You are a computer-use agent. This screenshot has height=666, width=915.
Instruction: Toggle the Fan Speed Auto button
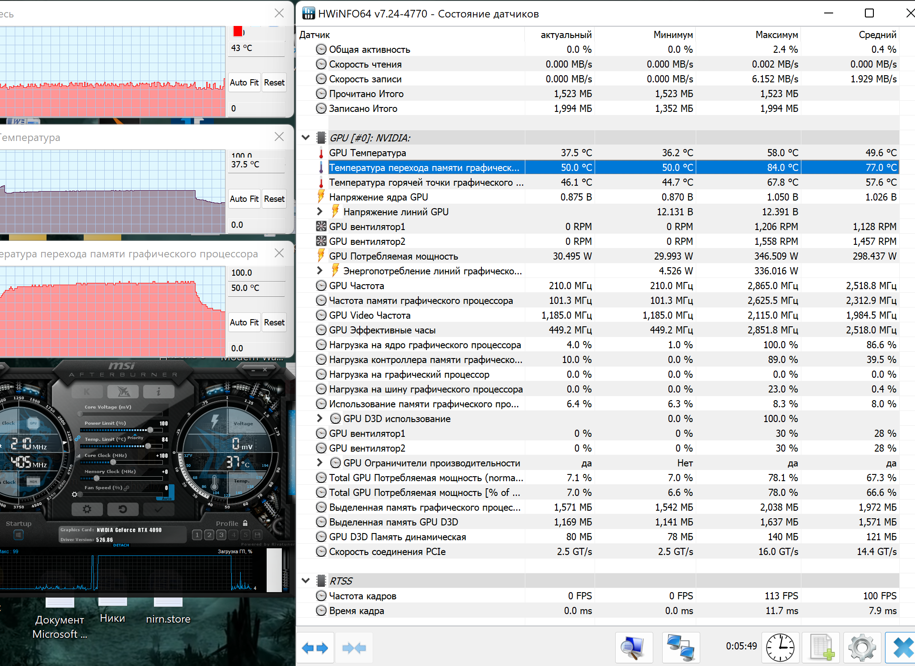click(166, 498)
